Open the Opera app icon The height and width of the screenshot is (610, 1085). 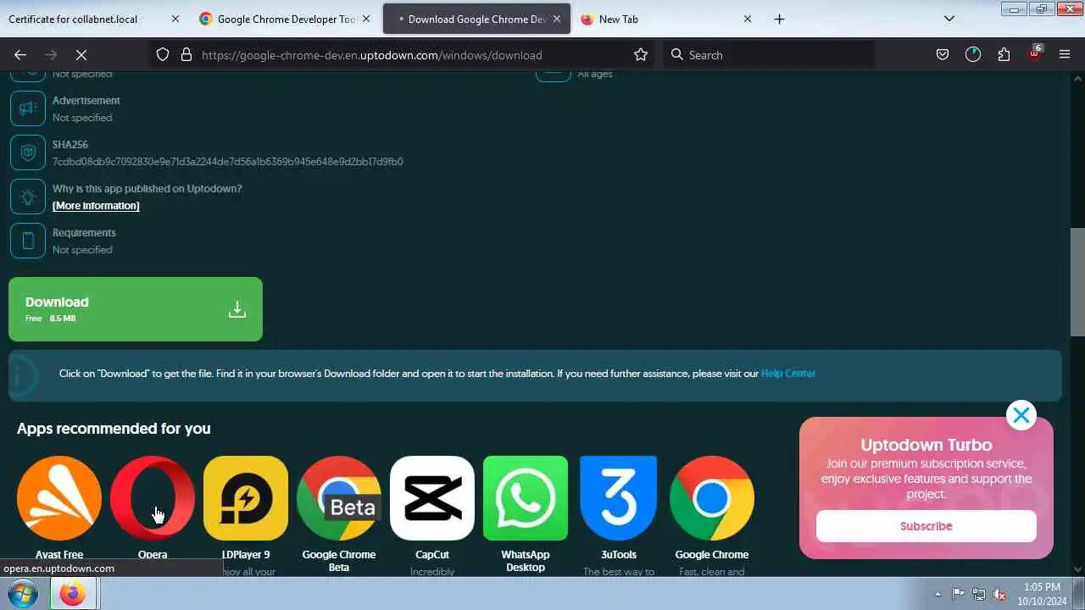click(x=153, y=498)
